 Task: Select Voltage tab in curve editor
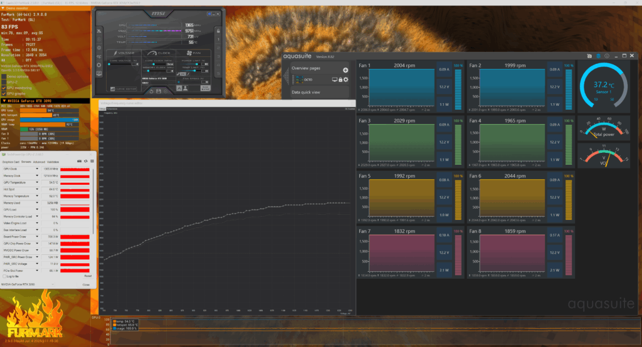(x=102, y=109)
